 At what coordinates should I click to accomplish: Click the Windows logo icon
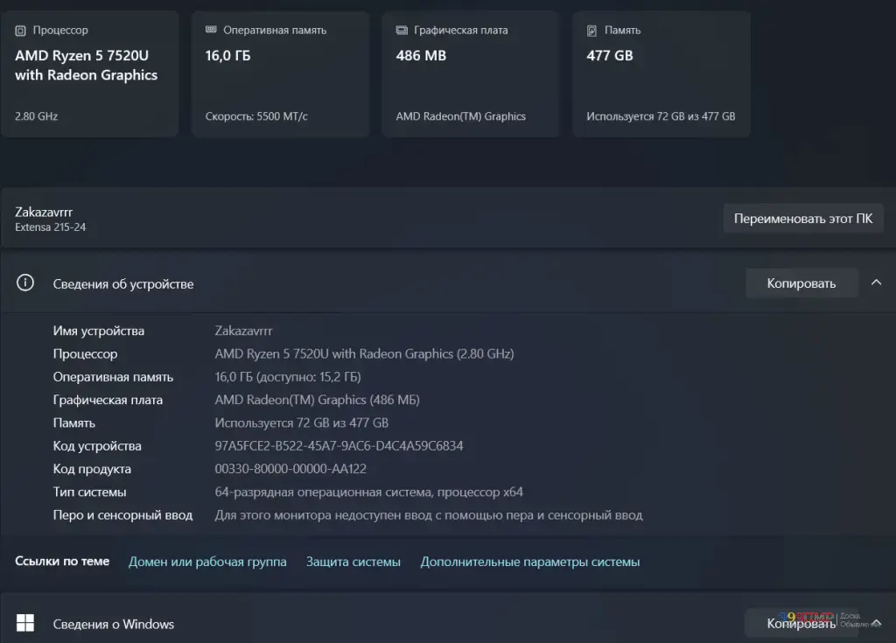(x=25, y=622)
